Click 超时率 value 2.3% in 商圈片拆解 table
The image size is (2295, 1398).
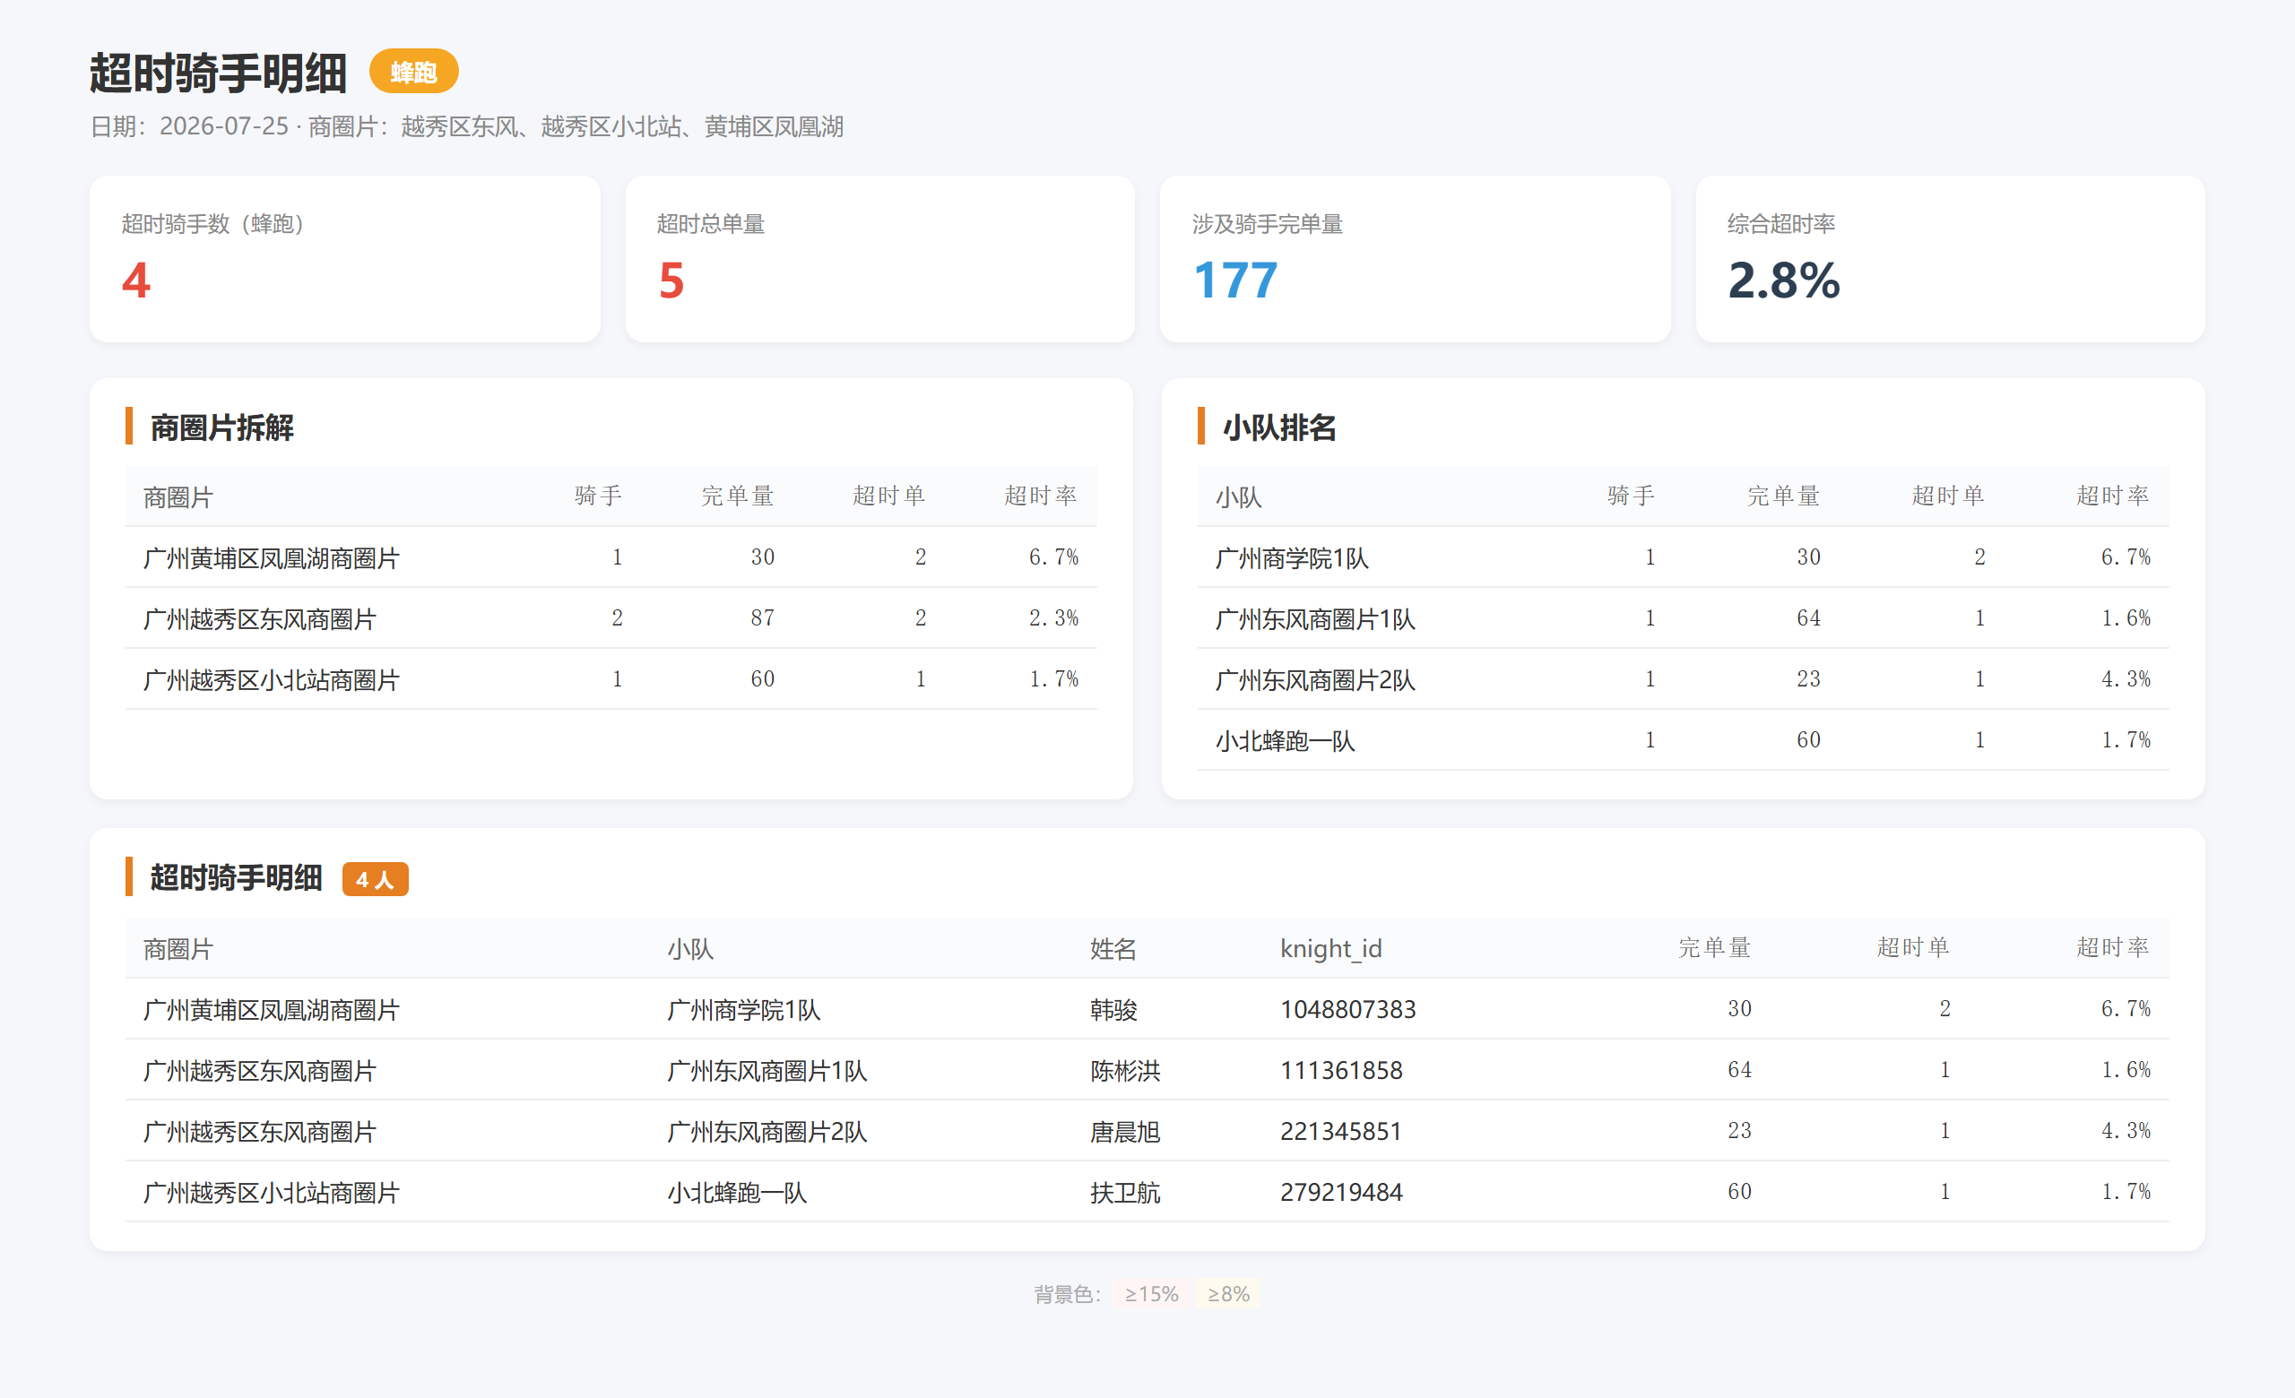click(1053, 618)
